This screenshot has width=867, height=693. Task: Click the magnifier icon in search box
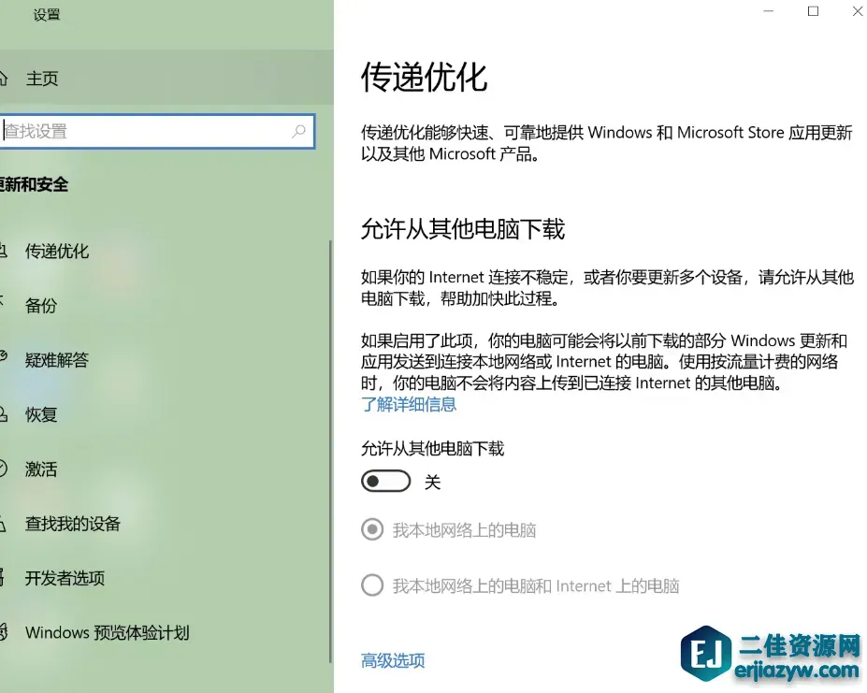coord(299,131)
